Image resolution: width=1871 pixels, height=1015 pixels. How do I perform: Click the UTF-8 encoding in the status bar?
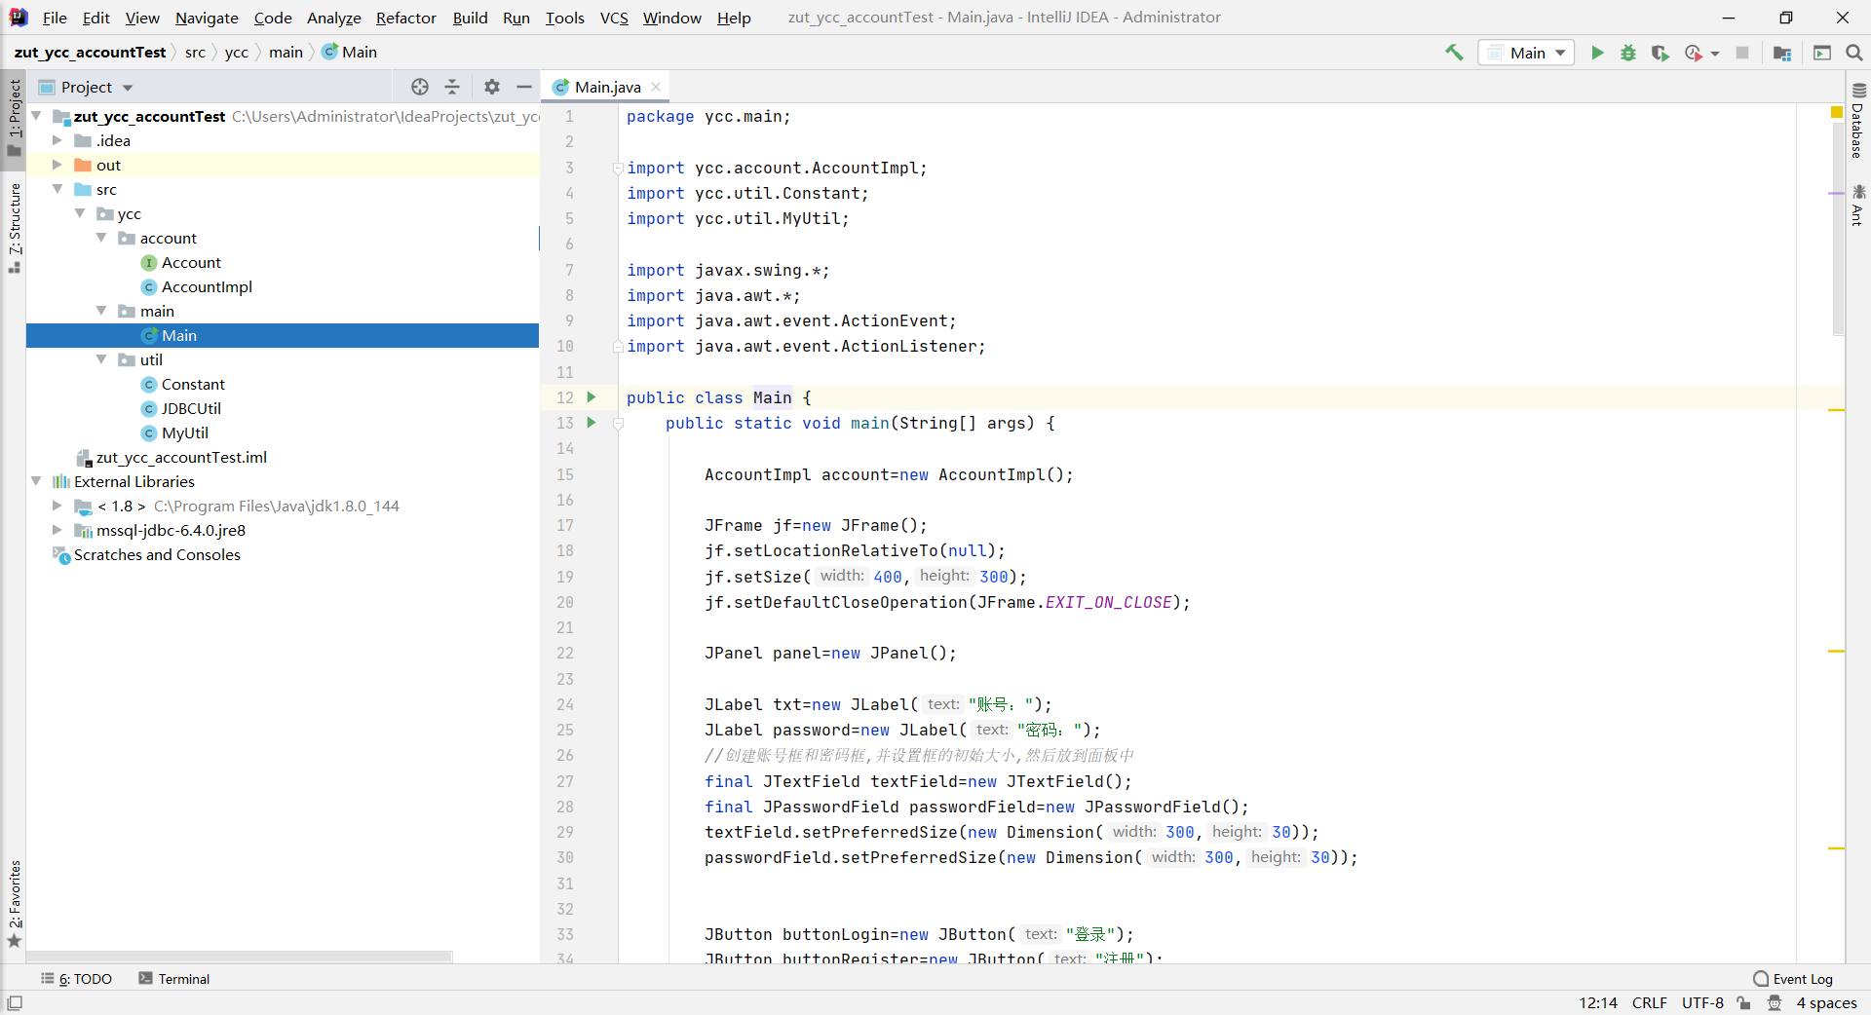[x=1702, y=1002]
